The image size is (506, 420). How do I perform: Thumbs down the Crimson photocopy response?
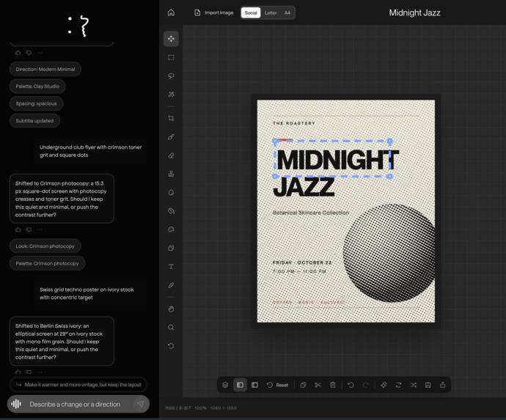[29, 229]
